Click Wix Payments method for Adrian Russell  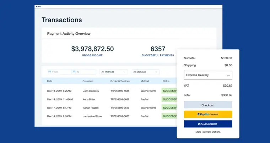148,108
